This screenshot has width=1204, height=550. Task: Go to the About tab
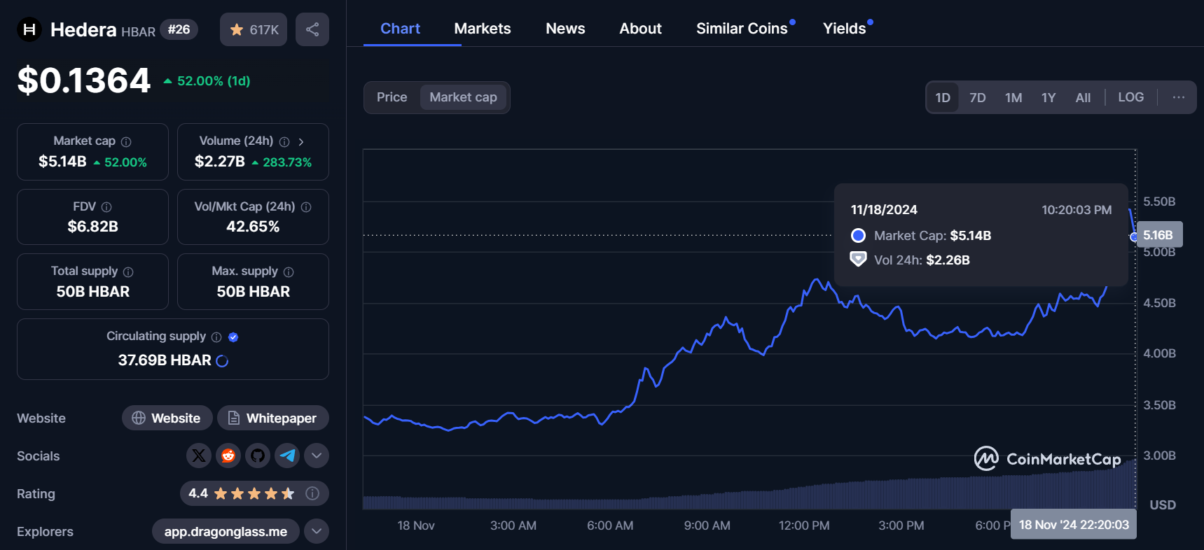(640, 29)
